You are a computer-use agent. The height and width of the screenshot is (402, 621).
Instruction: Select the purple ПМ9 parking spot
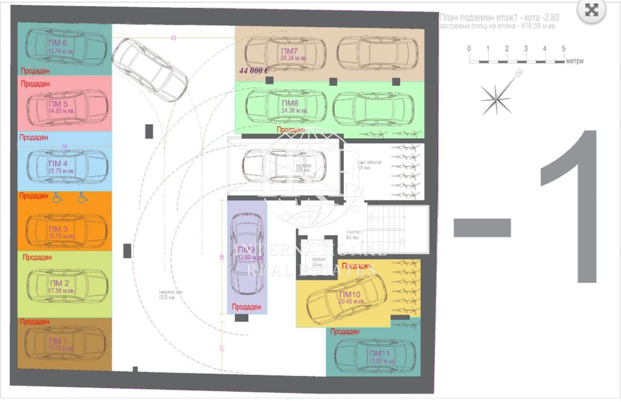247,257
